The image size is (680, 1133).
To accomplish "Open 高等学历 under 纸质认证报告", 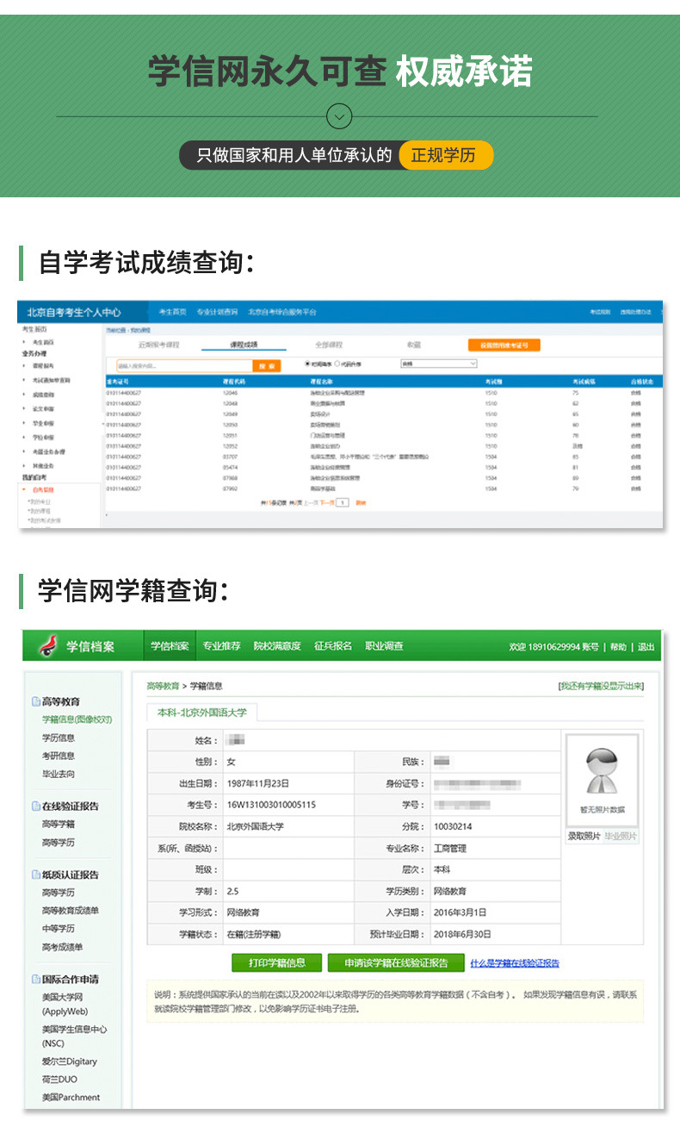I will click(x=59, y=893).
